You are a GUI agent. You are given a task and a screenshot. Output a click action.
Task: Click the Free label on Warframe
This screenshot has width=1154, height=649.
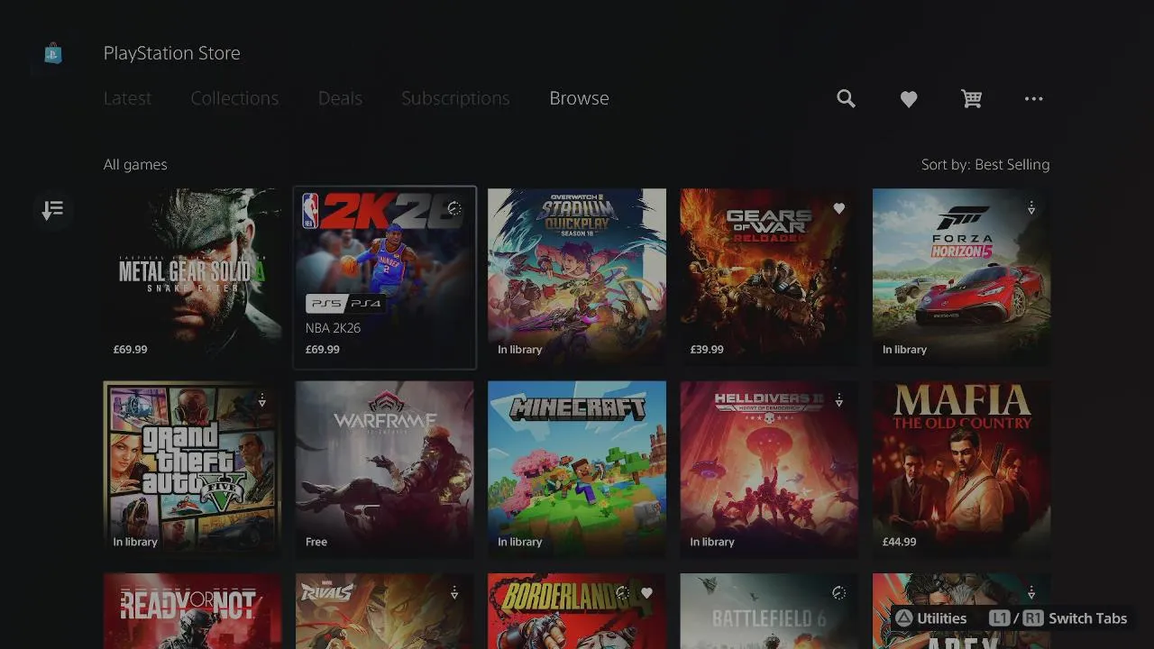pos(316,542)
